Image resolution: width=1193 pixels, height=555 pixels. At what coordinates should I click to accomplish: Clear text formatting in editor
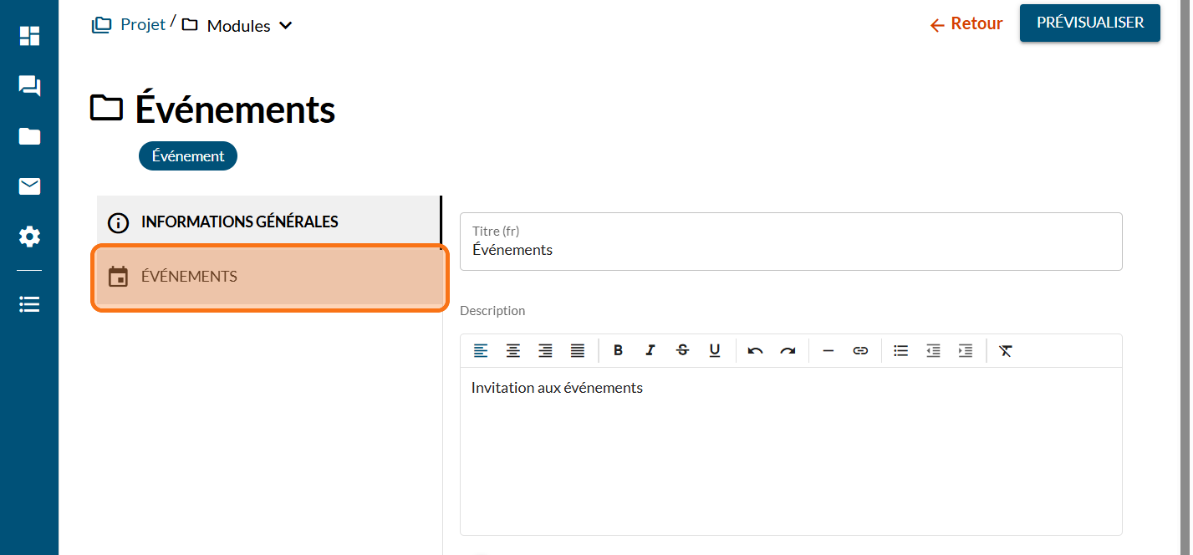coord(1006,351)
